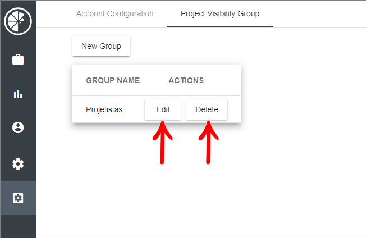Screen dimensions: 367x238
Task: Click the empty sidebar space below active item
Action: point(19,226)
